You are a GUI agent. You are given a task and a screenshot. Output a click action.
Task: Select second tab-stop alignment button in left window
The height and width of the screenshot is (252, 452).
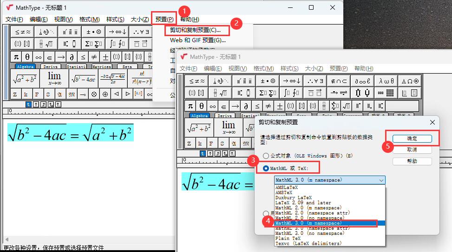(36, 105)
